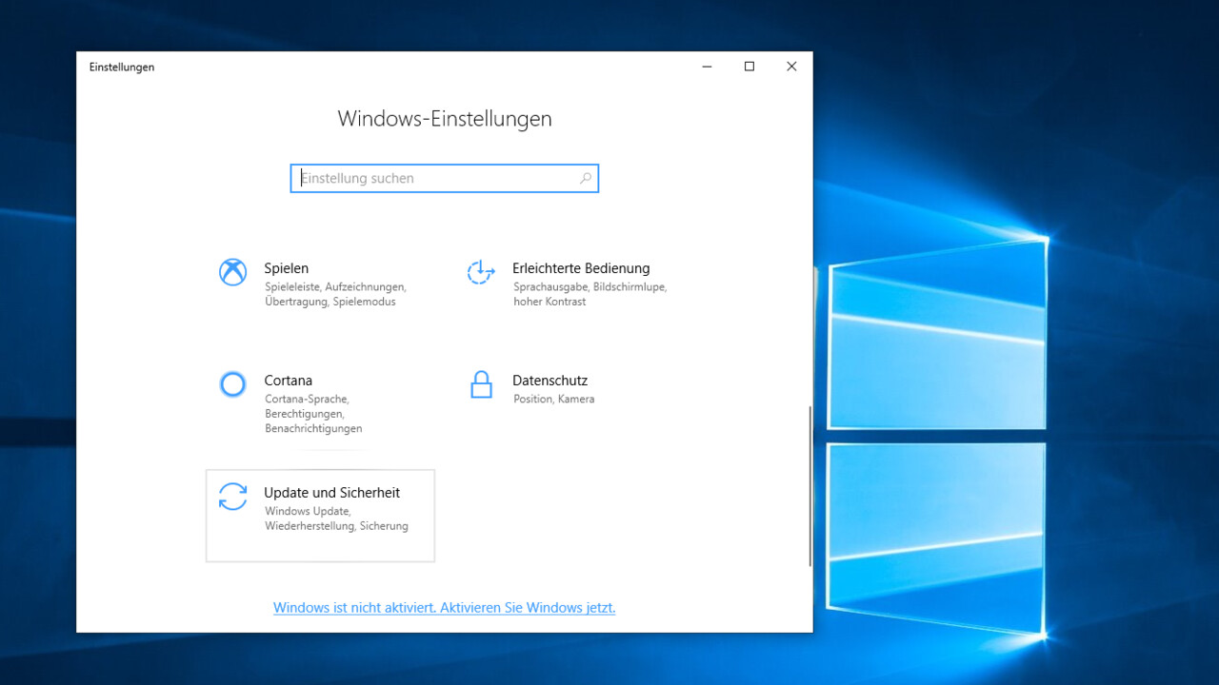Click 'Spieleleiste, Aufzeichnungen' description text
Screen dimensions: 1219x685
point(336,286)
